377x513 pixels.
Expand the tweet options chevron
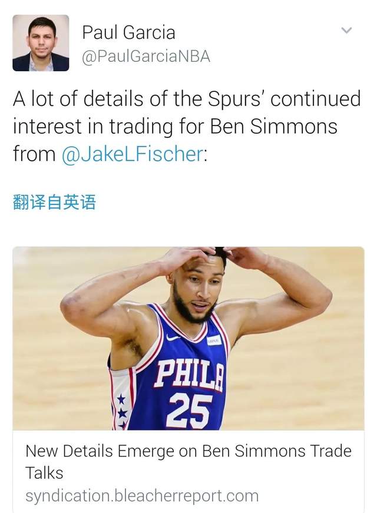pyautogui.click(x=346, y=31)
